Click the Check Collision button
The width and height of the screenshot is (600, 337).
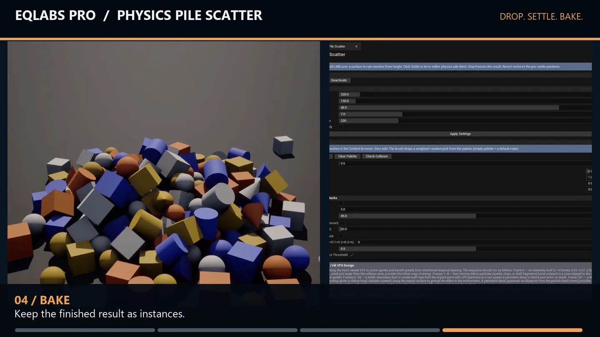377,156
